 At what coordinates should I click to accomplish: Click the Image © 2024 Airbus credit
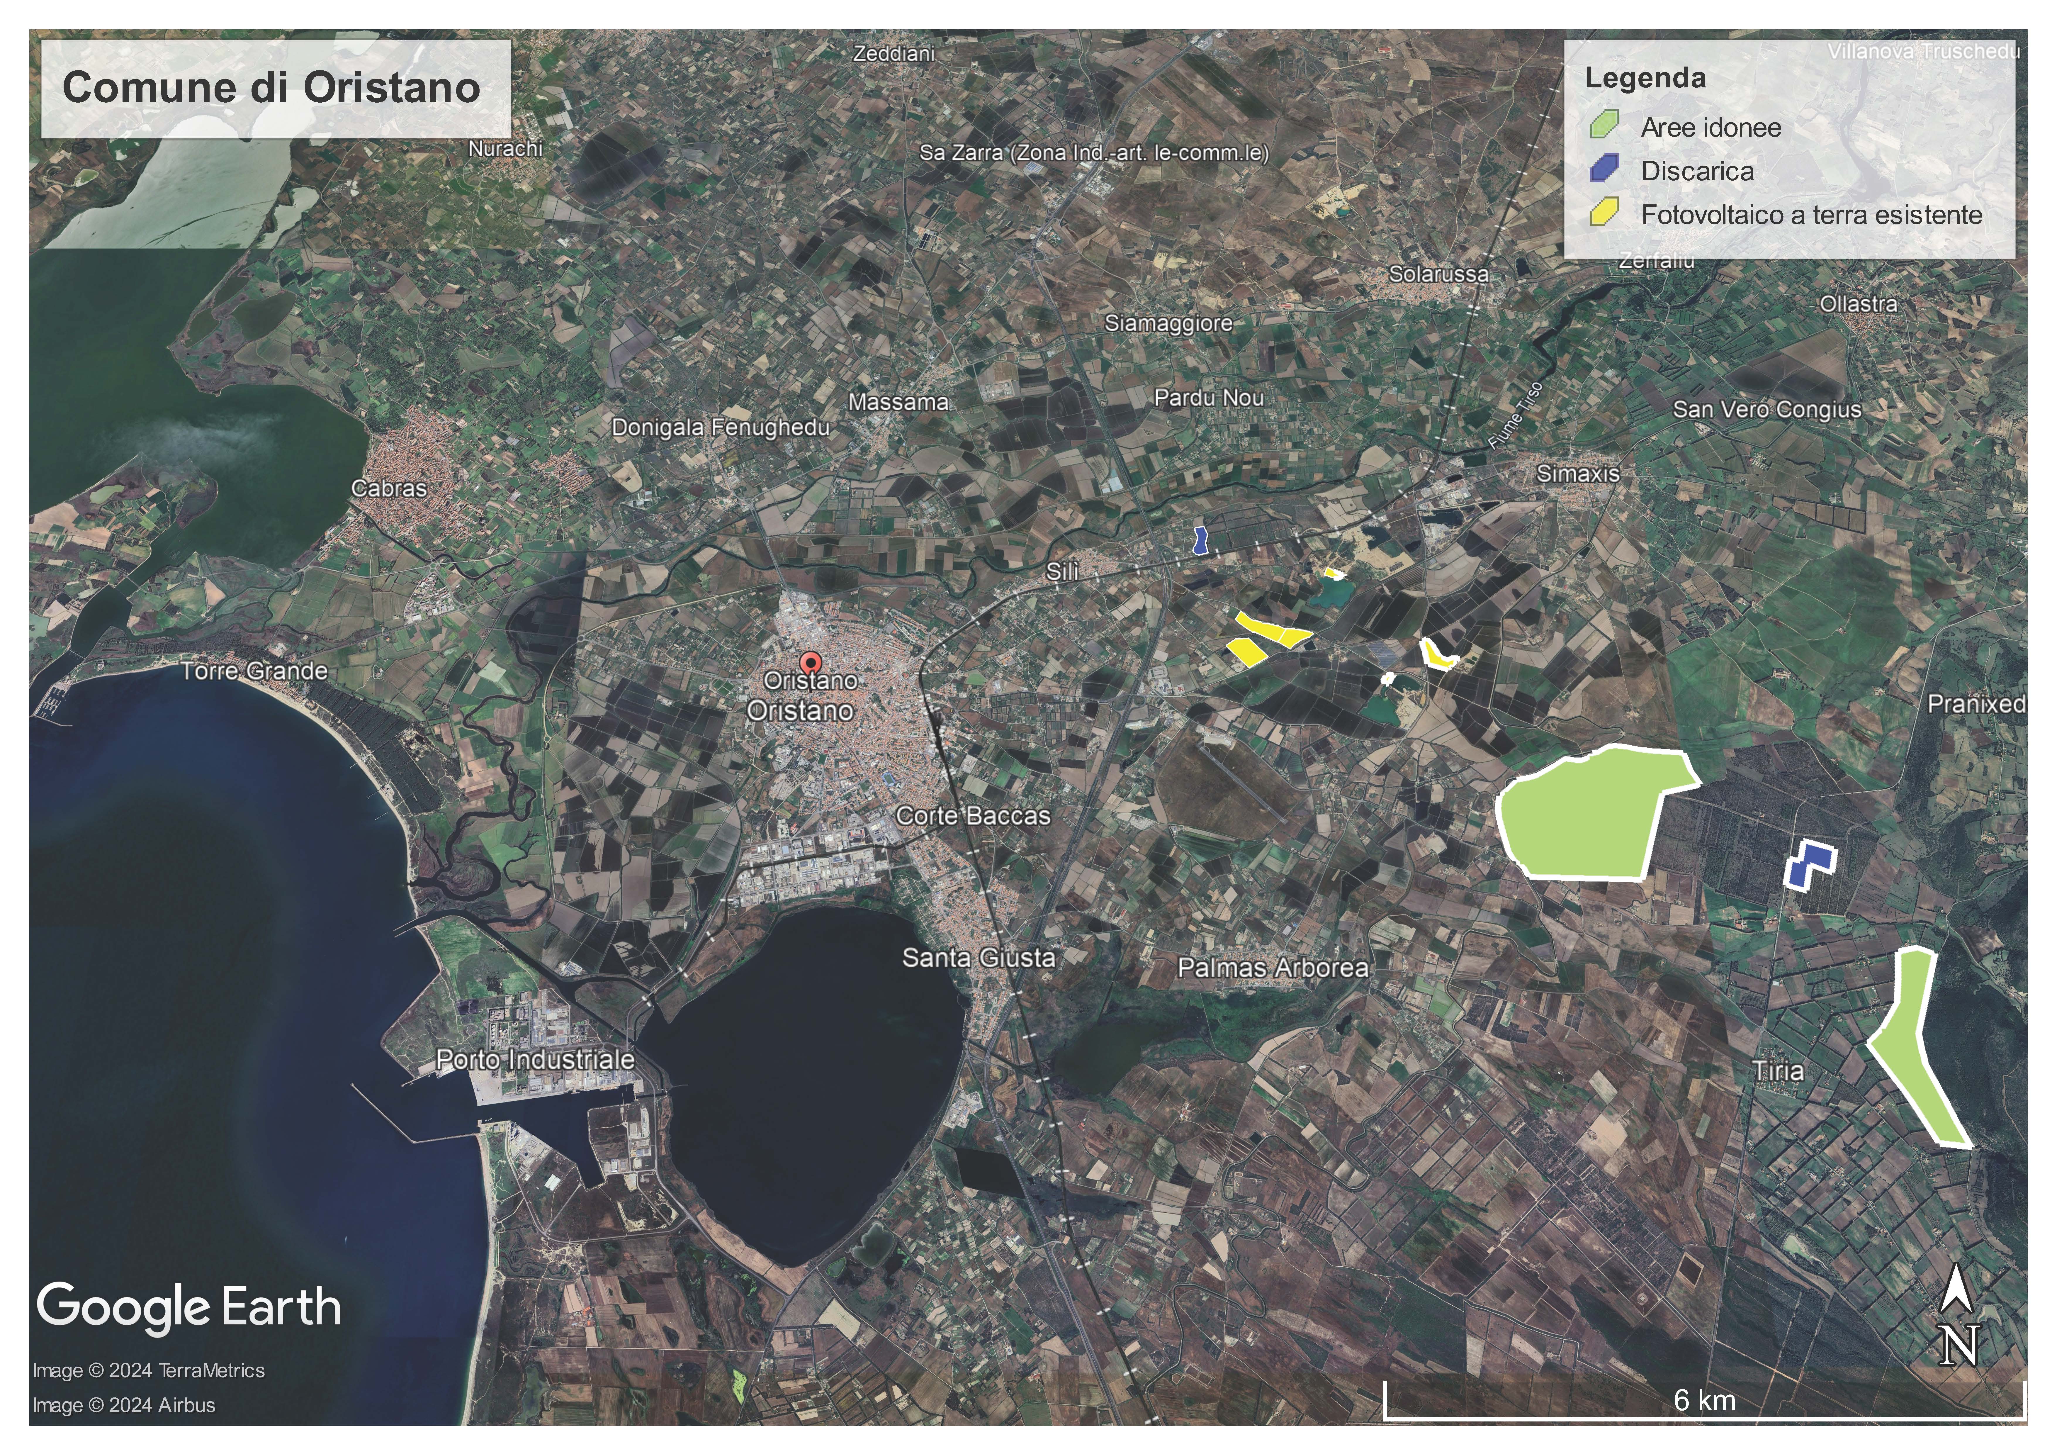[124, 1406]
